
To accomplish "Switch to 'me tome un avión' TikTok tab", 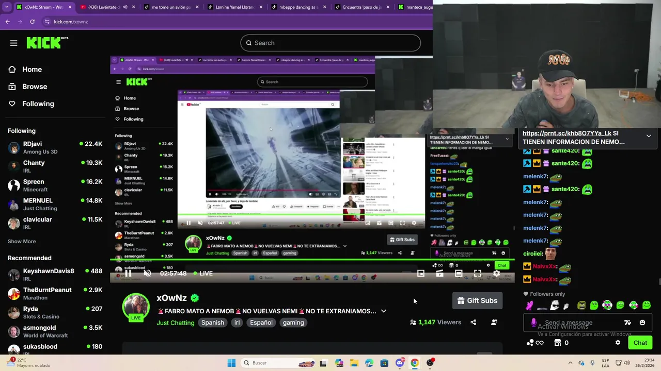I will (x=171, y=7).
